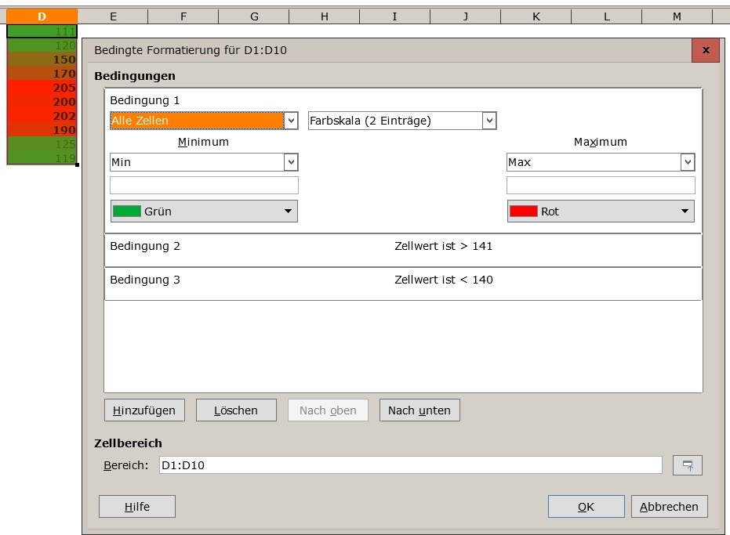This screenshot has height=535, width=730.
Task: Click the Maximum value input field
Action: tap(601, 186)
